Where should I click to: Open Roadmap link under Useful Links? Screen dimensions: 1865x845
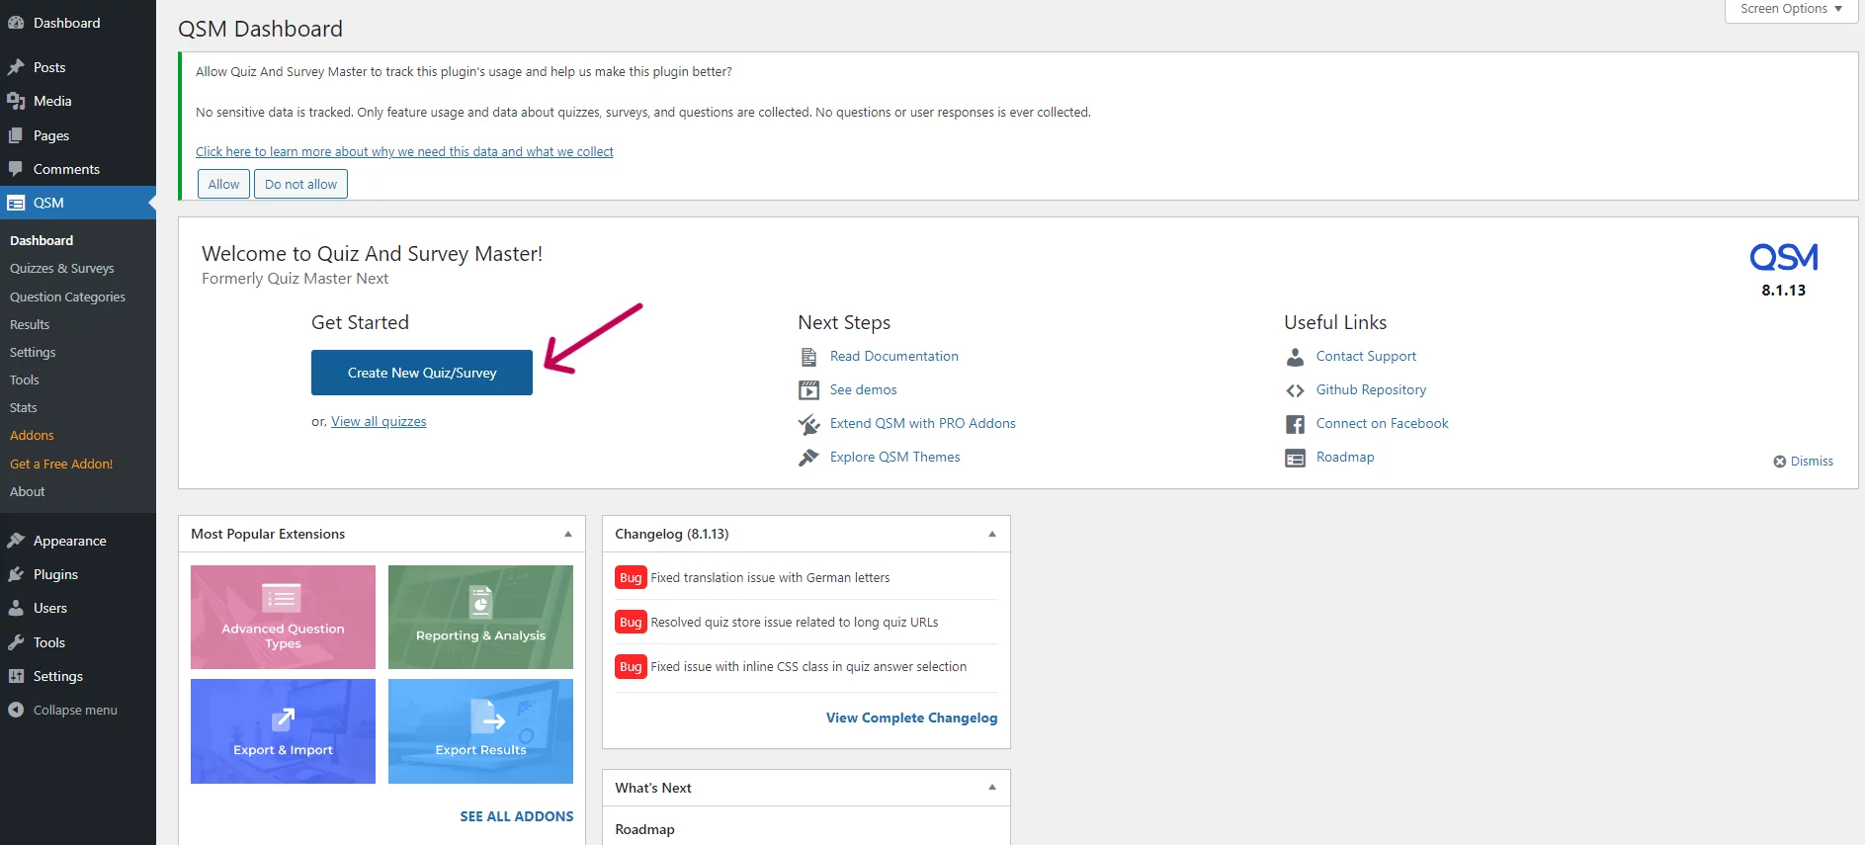(1345, 458)
